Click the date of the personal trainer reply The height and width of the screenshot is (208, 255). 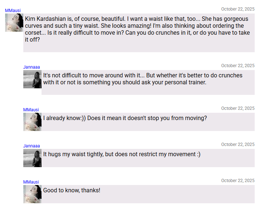(x=238, y=66)
